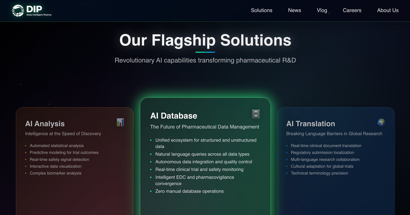Click 'Interactive data visualization' bullet
410x215 pixels.
pos(56,166)
